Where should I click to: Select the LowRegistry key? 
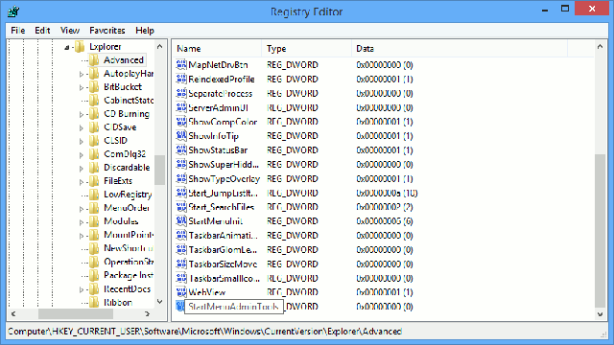pyautogui.click(x=128, y=195)
